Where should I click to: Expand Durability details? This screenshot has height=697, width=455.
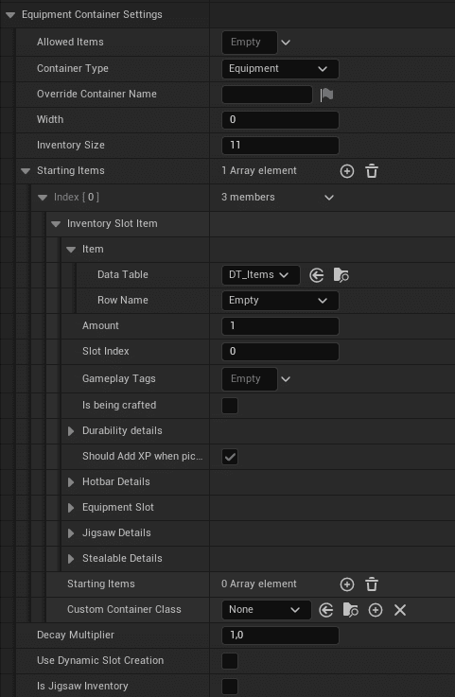click(71, 431)
